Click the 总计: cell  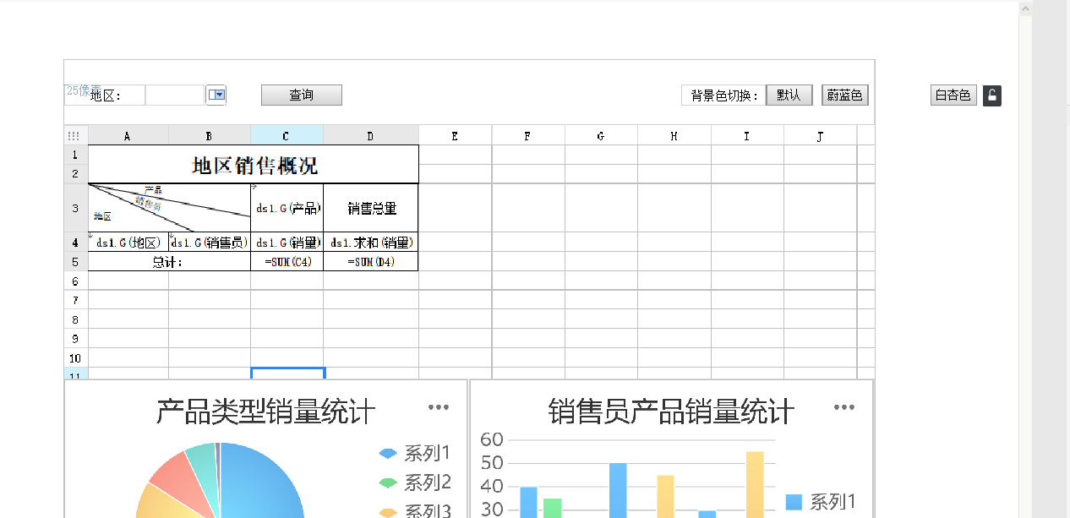(169, 261)
